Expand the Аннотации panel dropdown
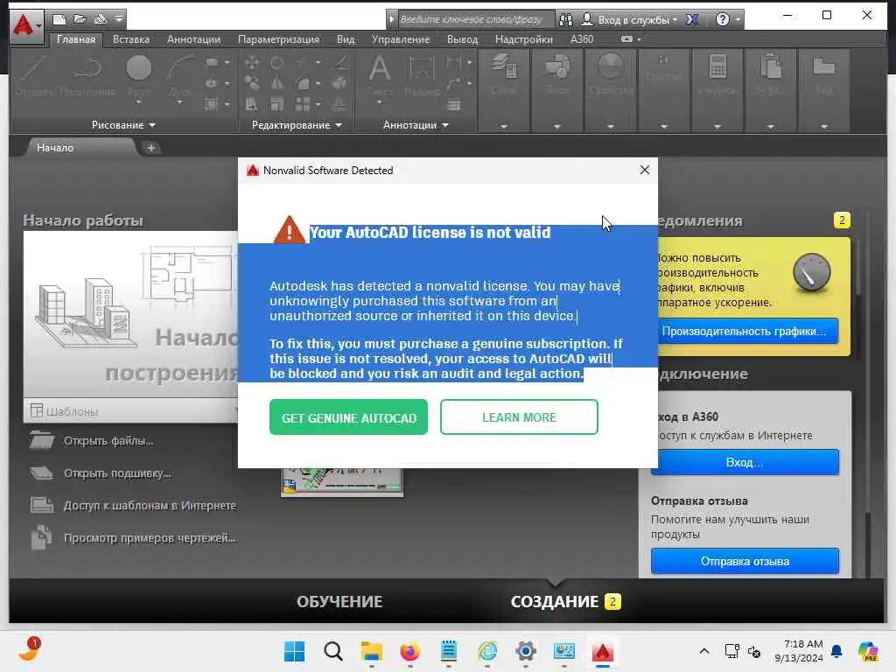The height and width of the screenshot is (672, 896). point(416,124)
